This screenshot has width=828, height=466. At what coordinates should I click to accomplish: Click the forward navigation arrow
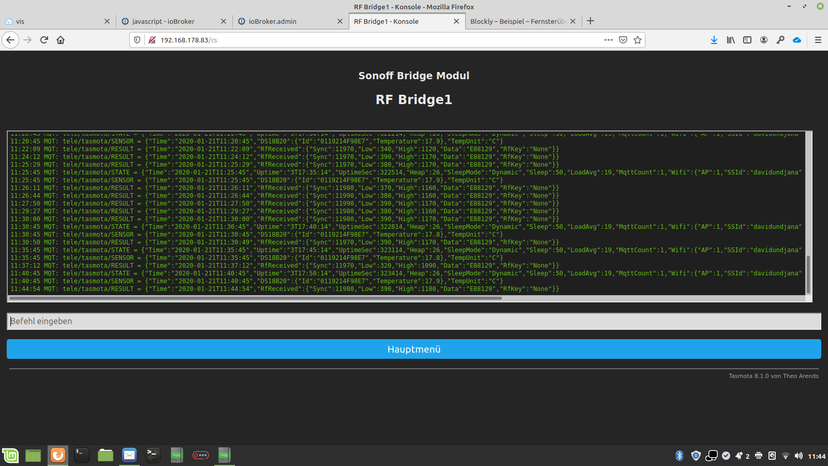coord(27,40)
